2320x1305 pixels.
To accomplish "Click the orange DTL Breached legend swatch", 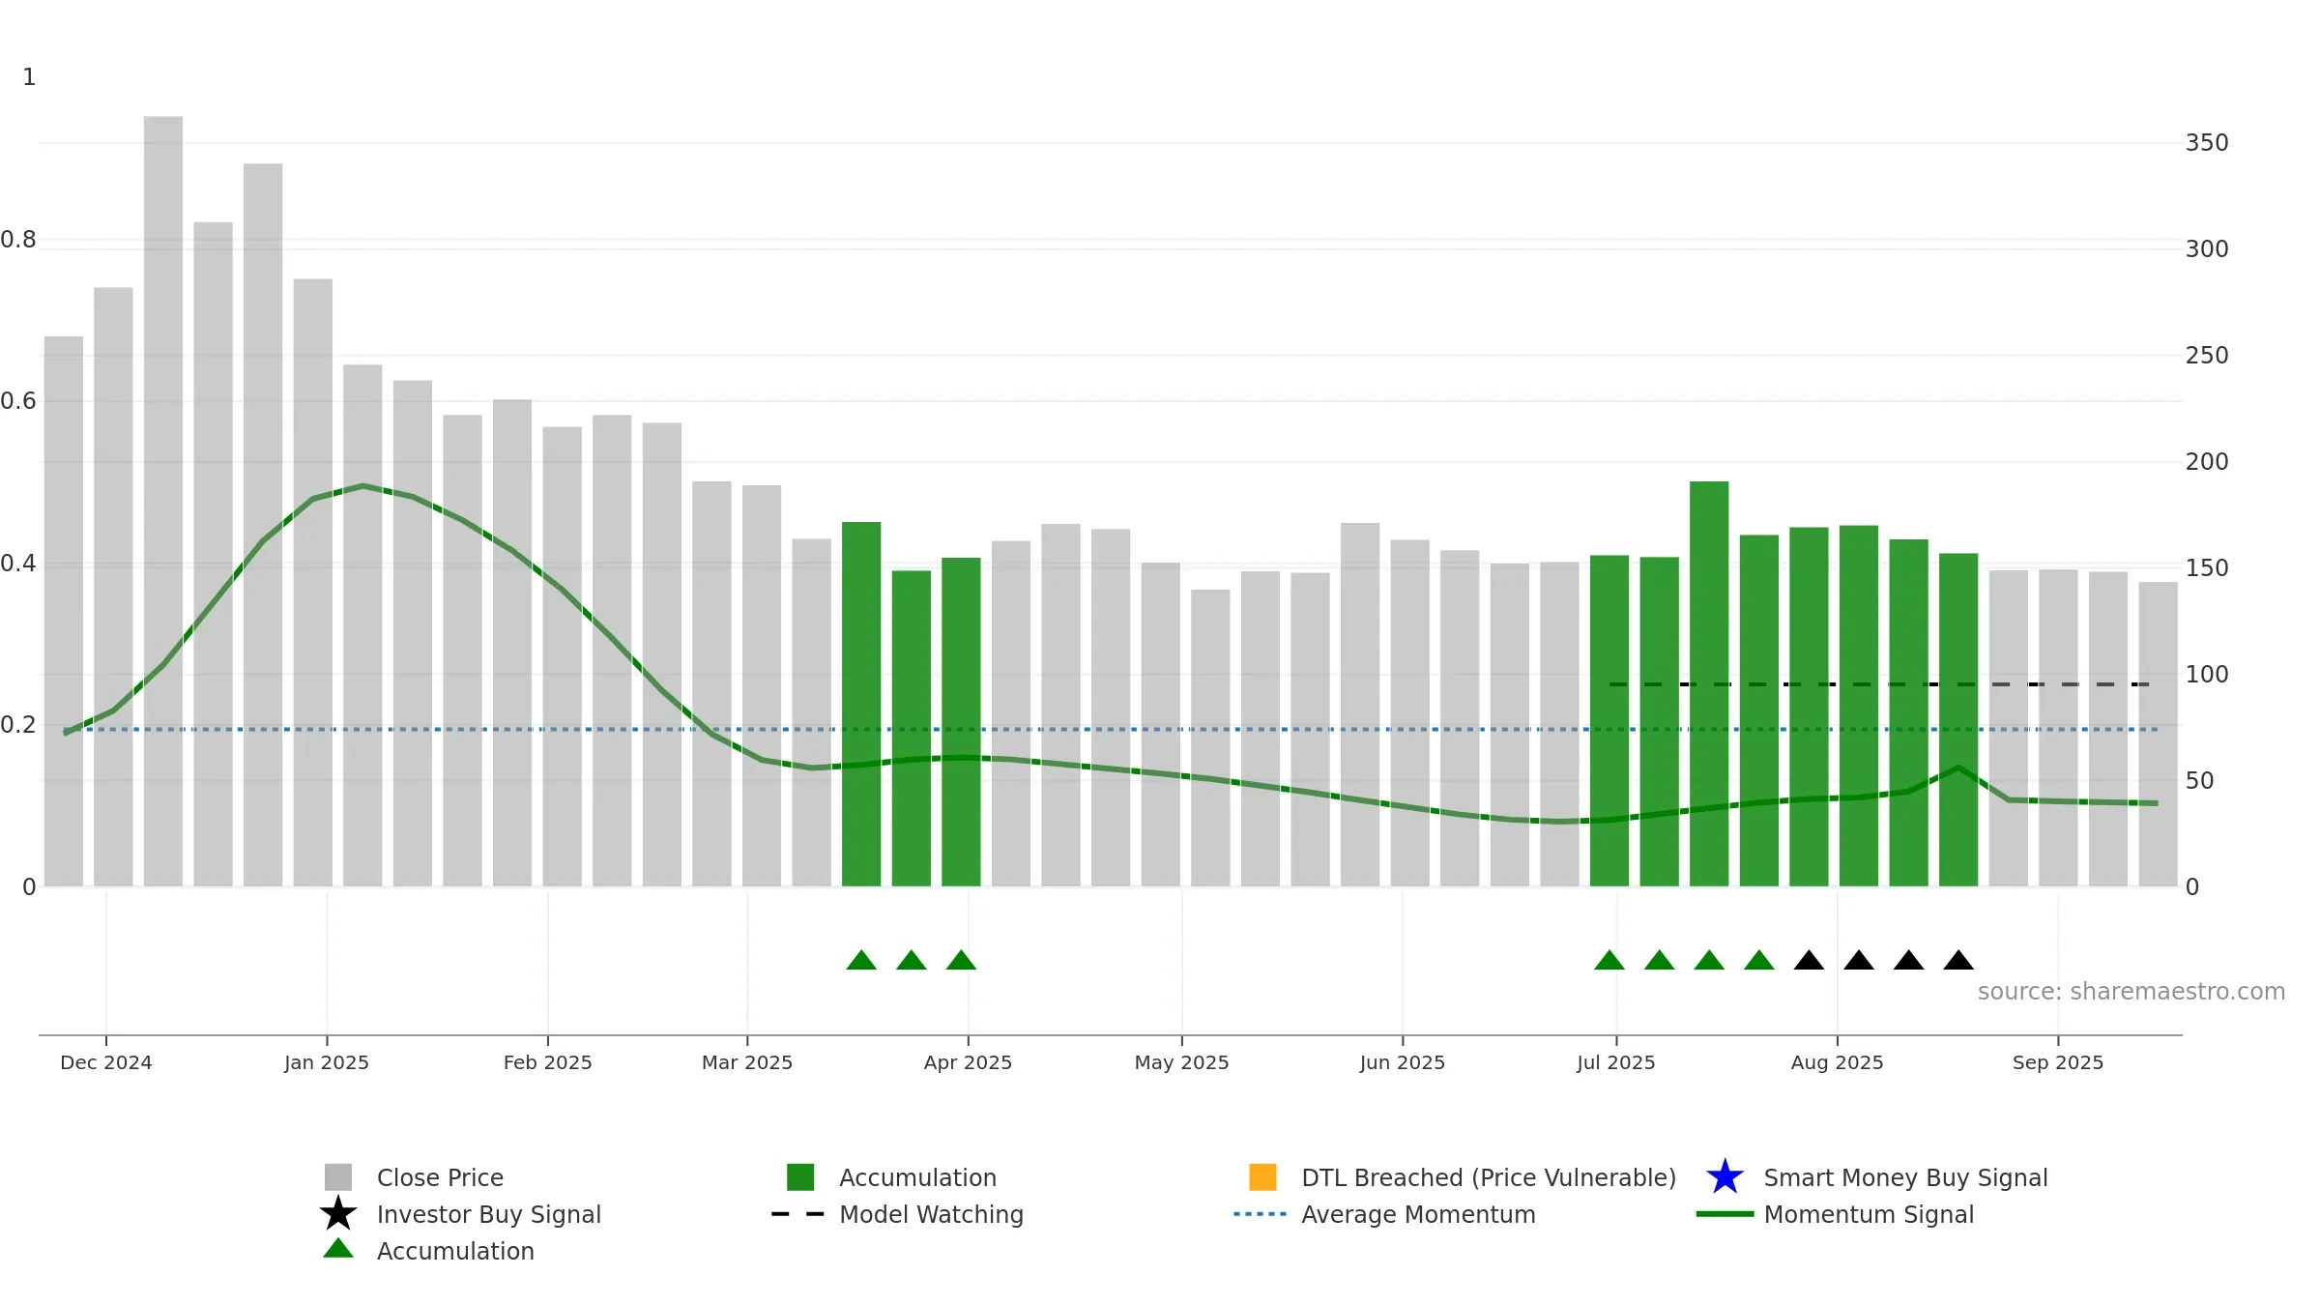I will click(1262, 1177).
